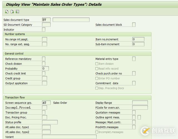This screenshot has height=139, width=178.
Task: Click the Next Entry toolbar icon
Action: tap(12, 11)
